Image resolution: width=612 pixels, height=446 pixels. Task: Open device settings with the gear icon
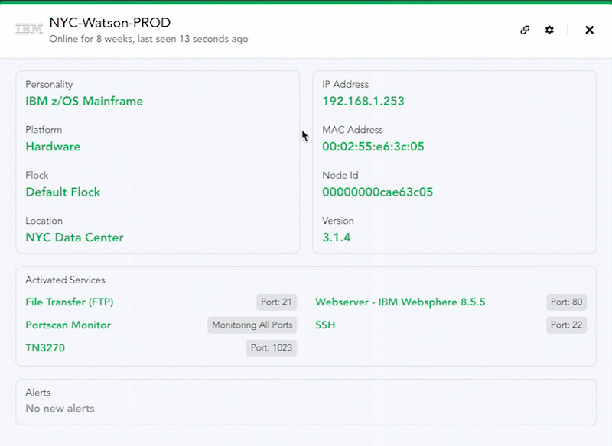tap(549, 30)
